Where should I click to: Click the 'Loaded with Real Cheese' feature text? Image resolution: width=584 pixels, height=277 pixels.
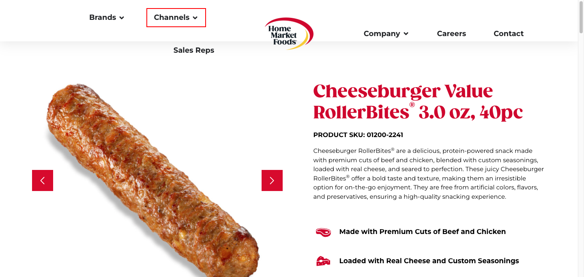pos(429,261)
